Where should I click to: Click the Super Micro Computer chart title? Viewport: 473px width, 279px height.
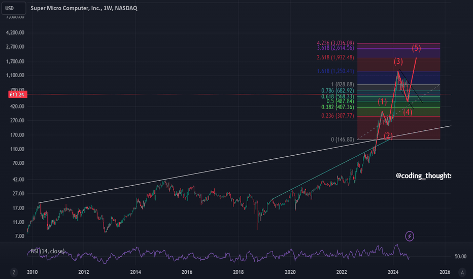[x=84, y=8]
